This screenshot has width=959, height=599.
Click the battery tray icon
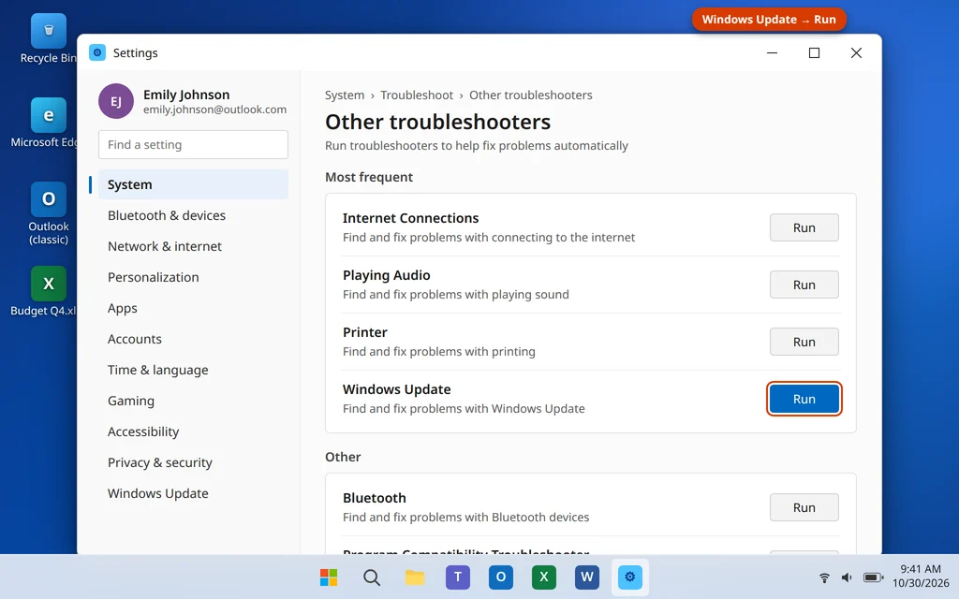coord(873,577)
